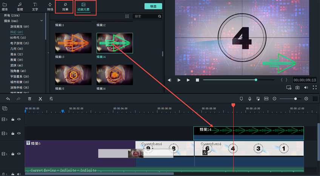Viewport: 320px width, 176px height.
Task: Collapse the left category panel with the arrow
Action: point(48,53)
